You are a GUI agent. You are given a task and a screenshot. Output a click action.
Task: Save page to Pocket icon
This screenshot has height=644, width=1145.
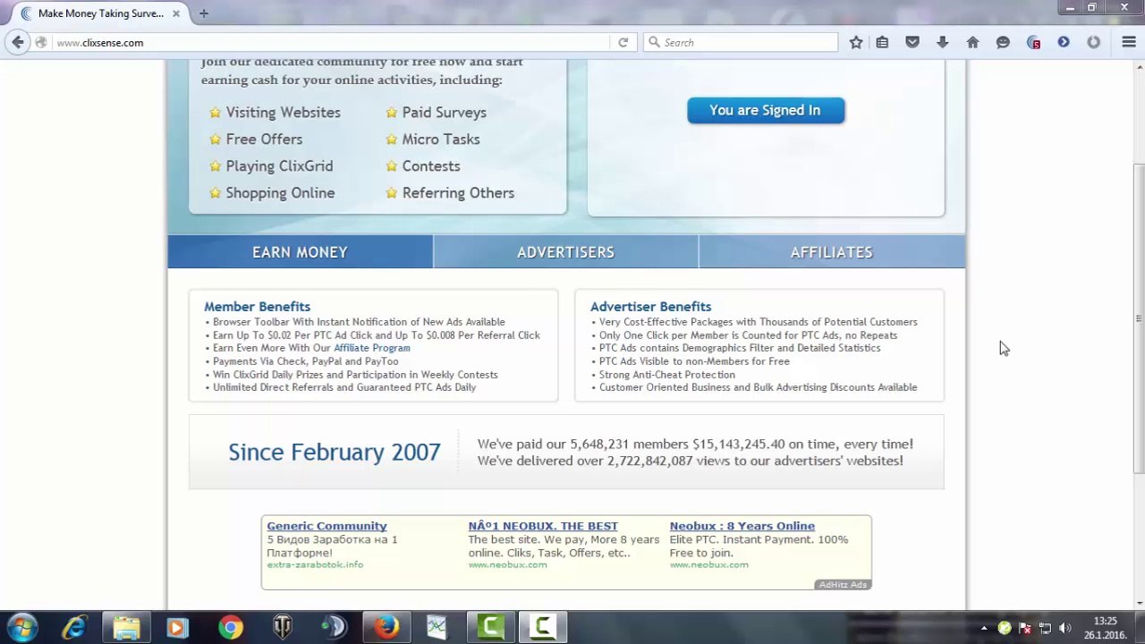pos(912,42)
